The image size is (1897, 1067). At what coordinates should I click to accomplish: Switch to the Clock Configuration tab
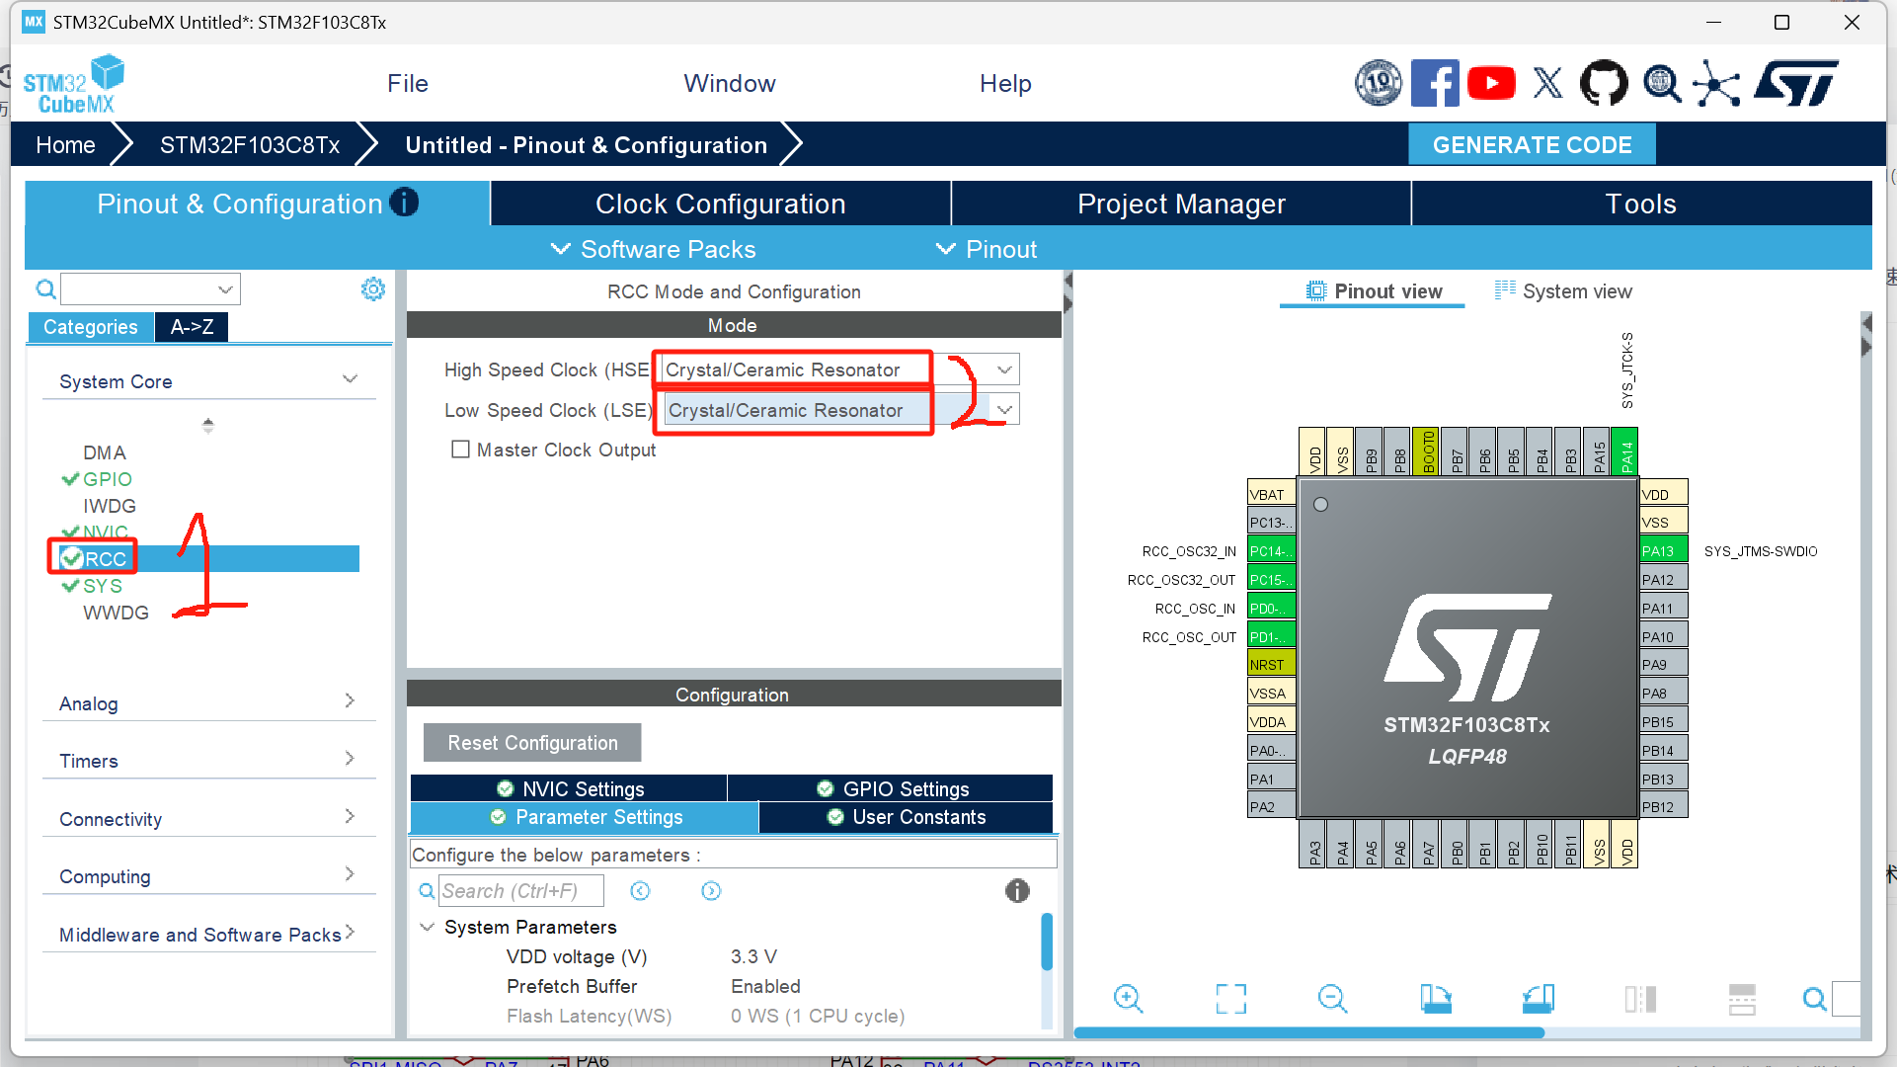pos(720,204)
